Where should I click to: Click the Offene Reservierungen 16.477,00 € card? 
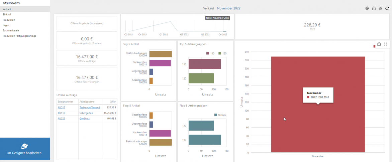click(x=87, y=78)
